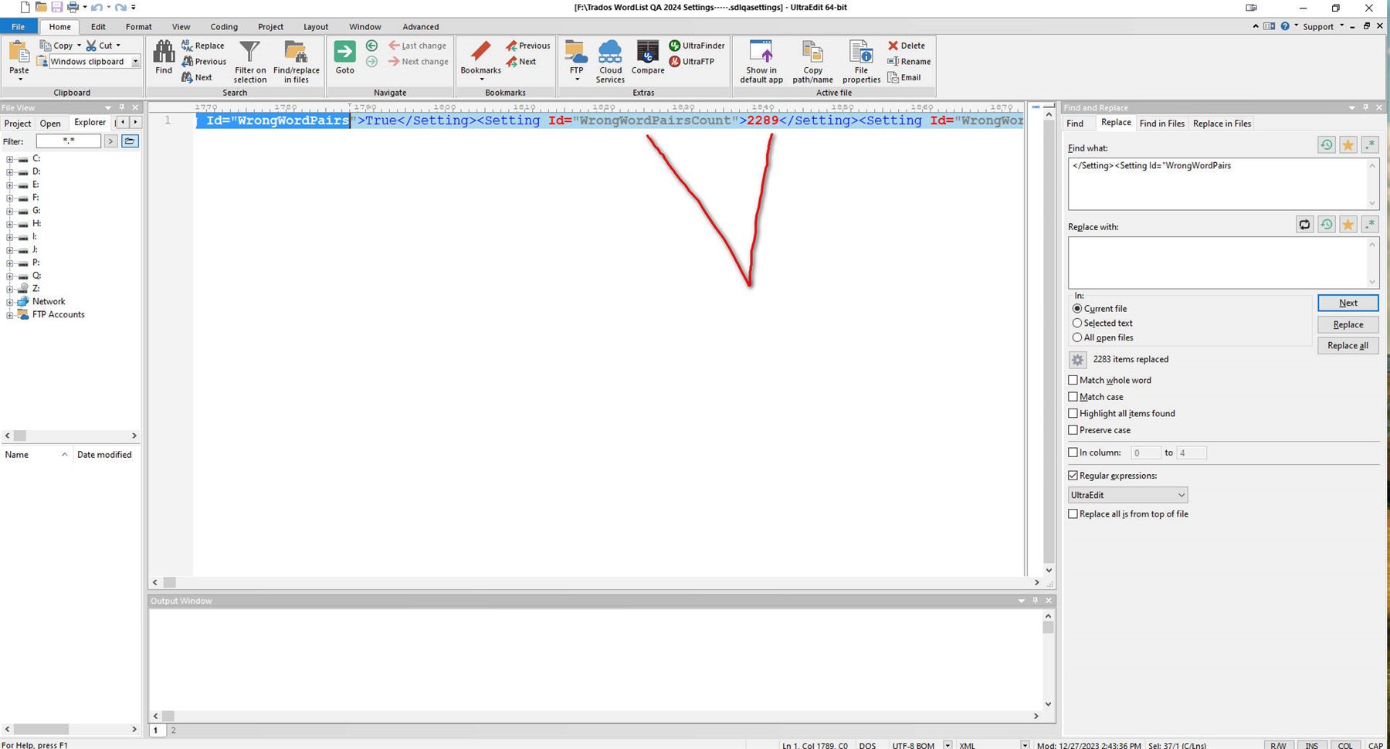Switch to Replace in Files tab
Image resolution: width=1390 pixels, height=749 pixels.
pos(1222,124)
